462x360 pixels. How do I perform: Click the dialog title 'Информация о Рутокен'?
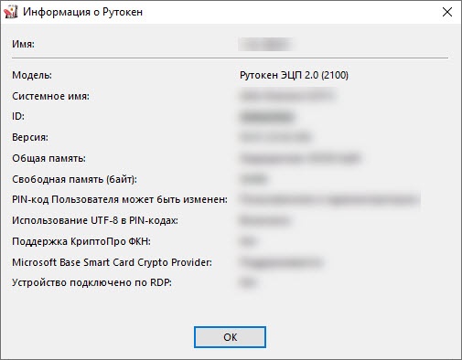pos(83,12)
